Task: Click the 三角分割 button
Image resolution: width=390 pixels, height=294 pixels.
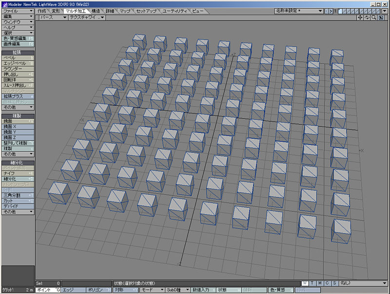Action: click(x=18, y=195)
